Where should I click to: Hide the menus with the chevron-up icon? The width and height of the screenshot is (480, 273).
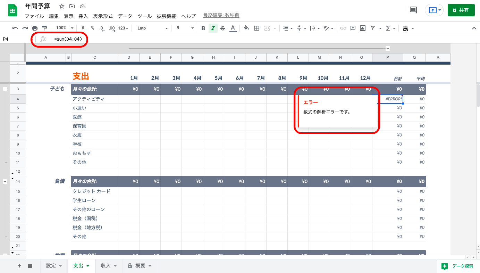(x=474, y=28)
